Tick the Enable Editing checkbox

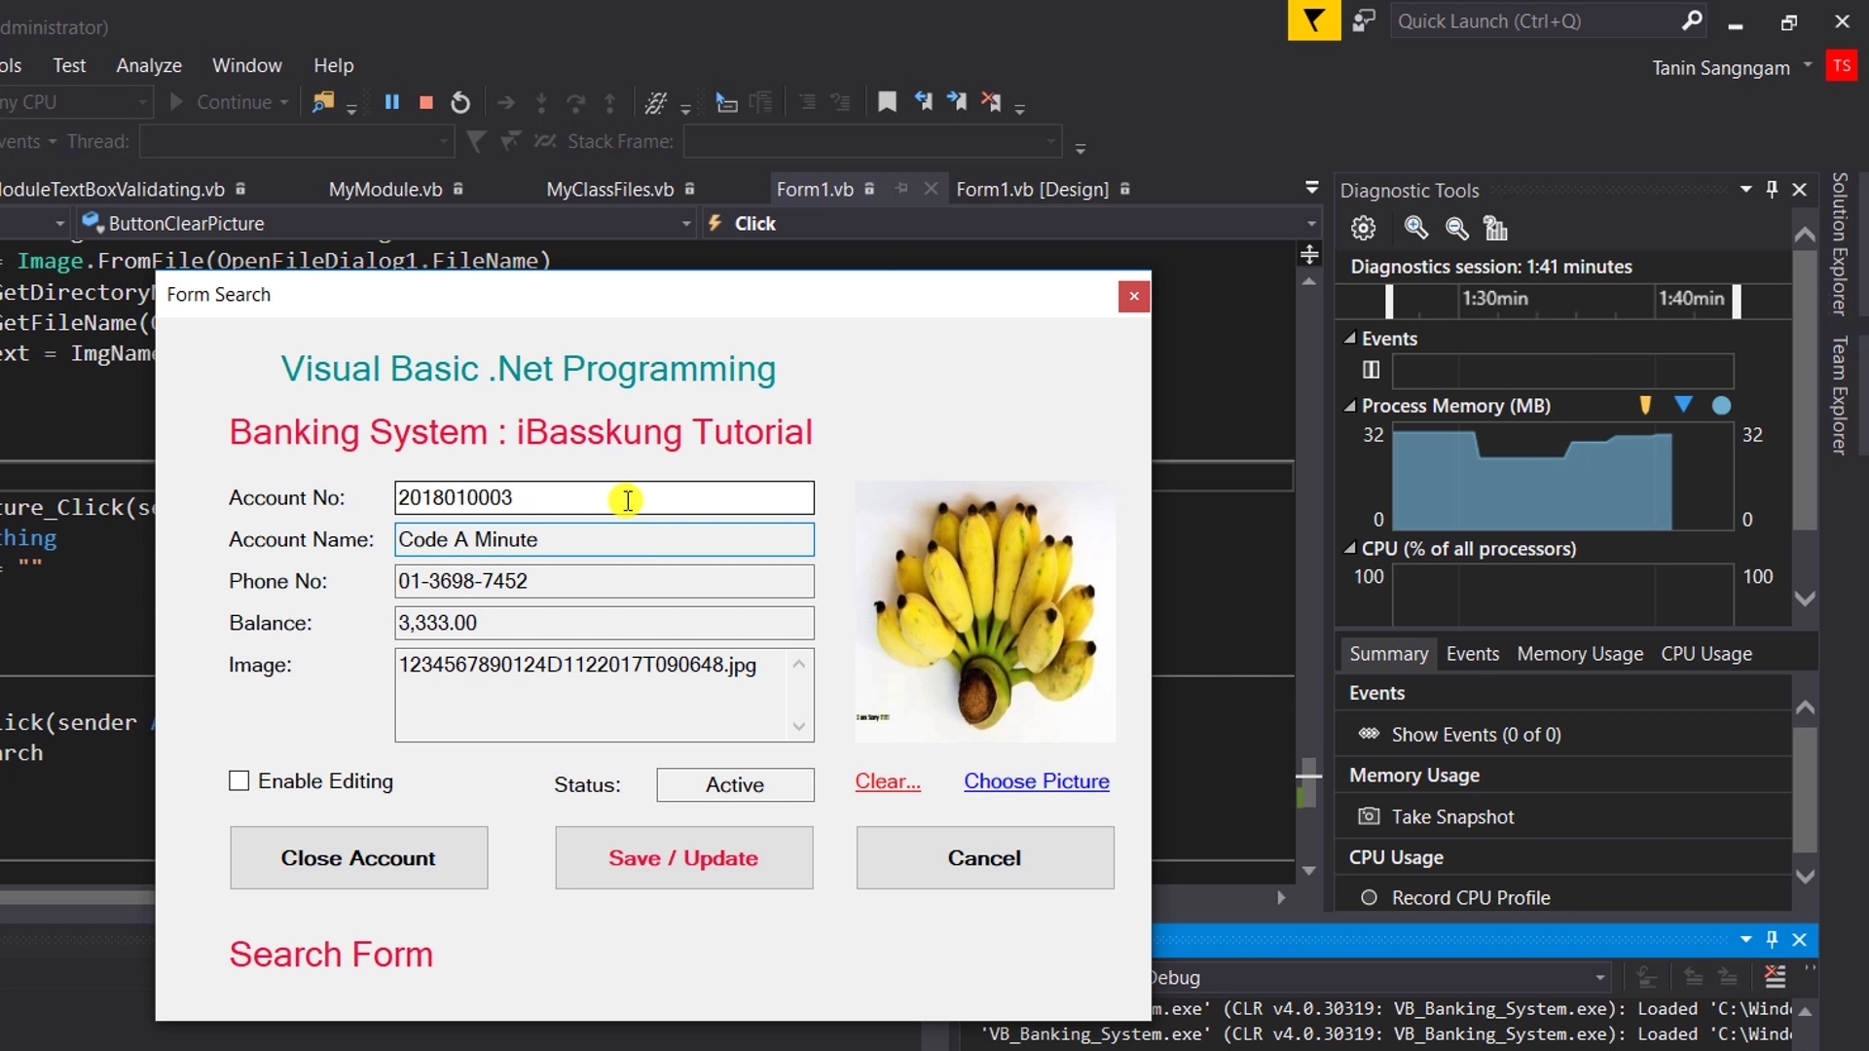[x=238, y=780]
